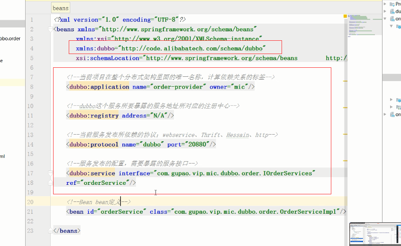The image size is (401, 246).
Task: Jump to the warning stripe mark beside line 14
Action: 345,134
